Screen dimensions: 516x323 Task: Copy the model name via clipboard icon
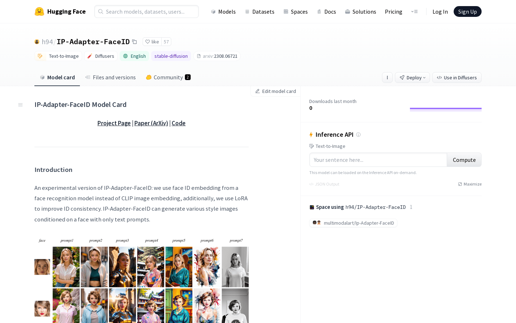[x=134, y=42]
